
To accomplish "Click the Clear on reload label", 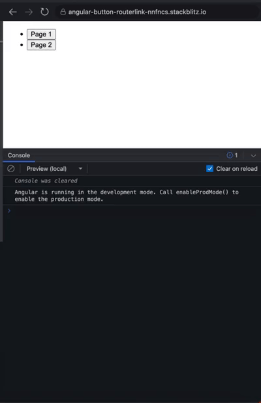I will (237, 169).
